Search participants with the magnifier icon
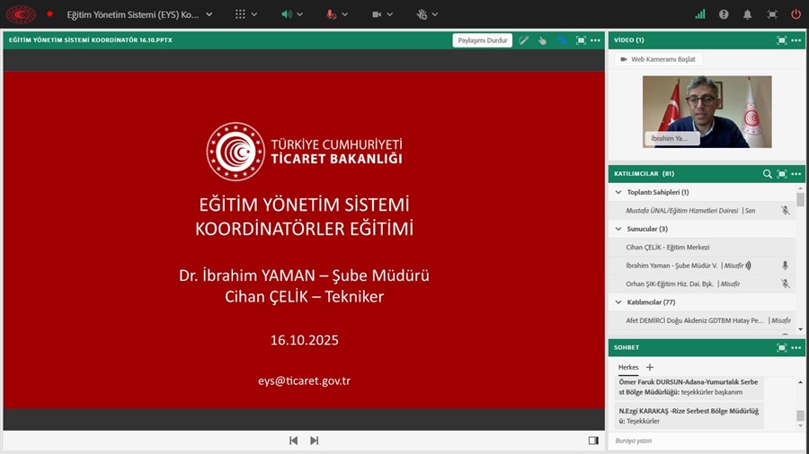The image size is (809, 454). pos(767,174)
